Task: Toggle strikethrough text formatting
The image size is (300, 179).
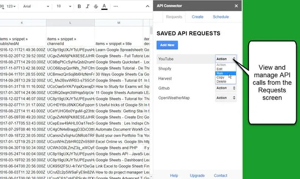Action: [x=96, y=6]
